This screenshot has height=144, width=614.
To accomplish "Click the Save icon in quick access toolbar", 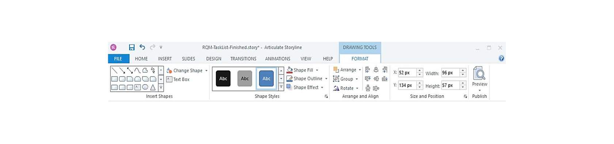I will pos(132,47).
